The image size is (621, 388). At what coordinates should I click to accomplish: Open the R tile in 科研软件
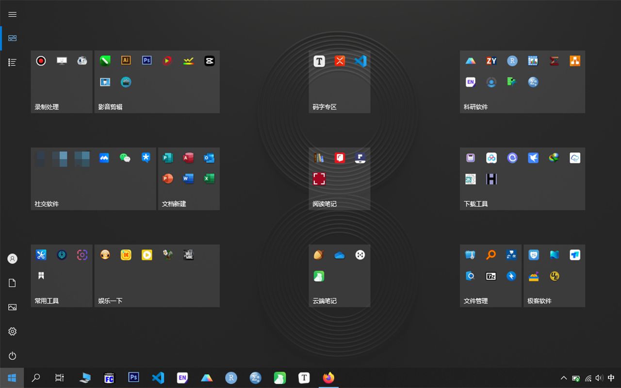[512, 61]
